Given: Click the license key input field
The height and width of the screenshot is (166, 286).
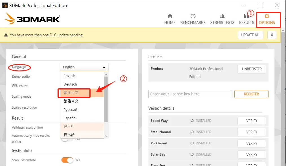Looking at the screenshot, I should (x=190, y=94).
